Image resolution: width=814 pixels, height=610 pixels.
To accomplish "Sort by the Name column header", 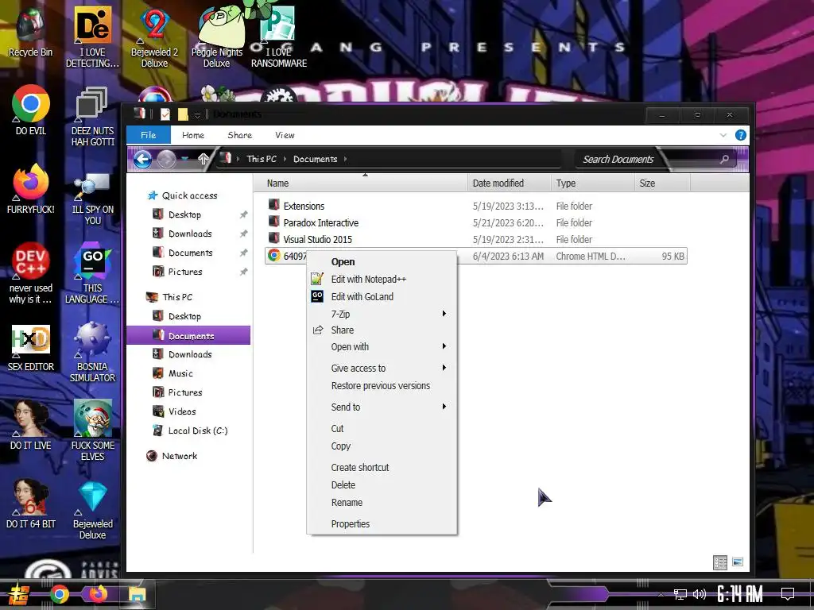I will tap(361, 183).
